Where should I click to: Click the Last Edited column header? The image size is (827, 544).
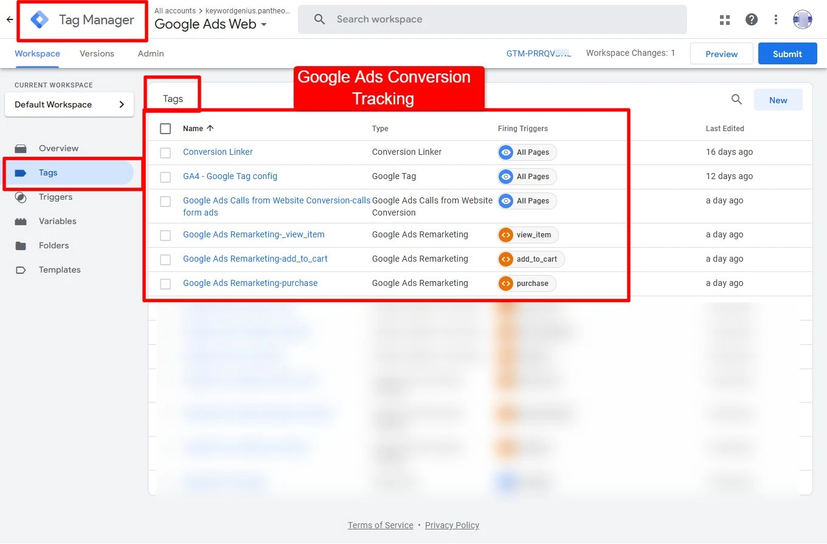pos(725,129)
